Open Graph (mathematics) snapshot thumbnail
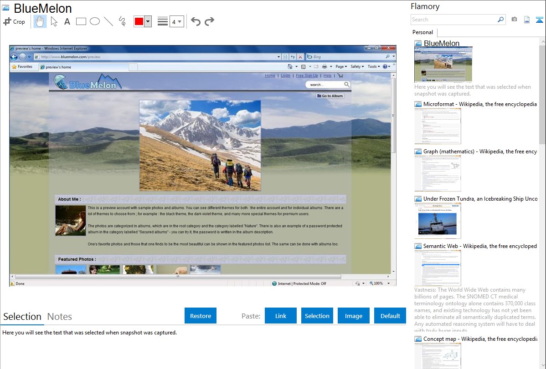Screen dimensions: 546x369 pyautogui.click(x=438, y=173)
